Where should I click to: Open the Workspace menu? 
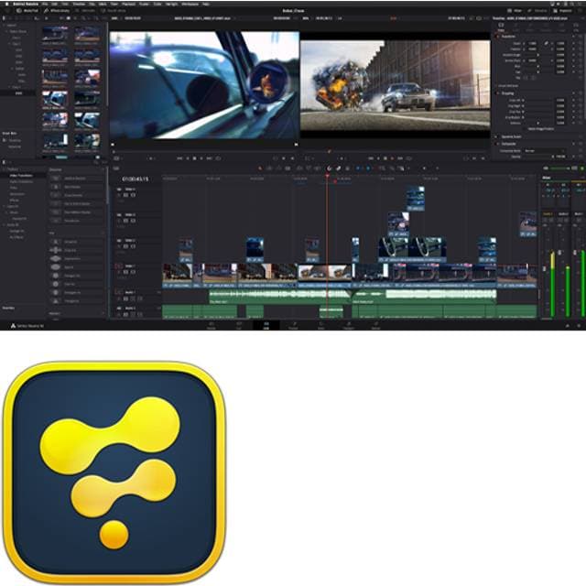[x=190, y=4]
